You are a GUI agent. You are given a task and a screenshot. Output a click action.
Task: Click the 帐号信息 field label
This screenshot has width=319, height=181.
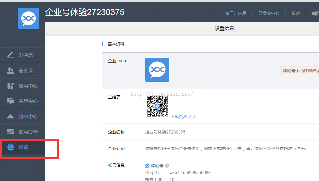pyautogui.click(x=116, y=165)
